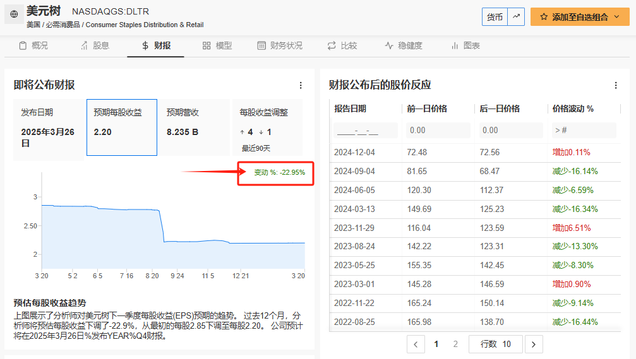The image size is (636, 359).
Task: Click the 2023-08-24 report date cell
Action: point(354,246)
